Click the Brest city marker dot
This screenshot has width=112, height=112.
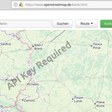click(33, 46)
